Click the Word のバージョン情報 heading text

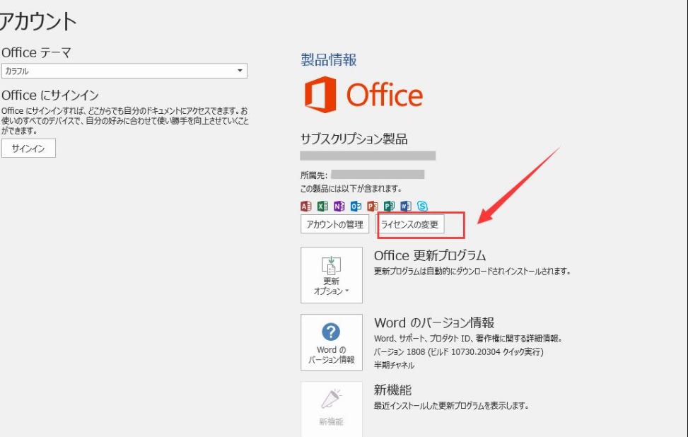(x=434, y=323)
